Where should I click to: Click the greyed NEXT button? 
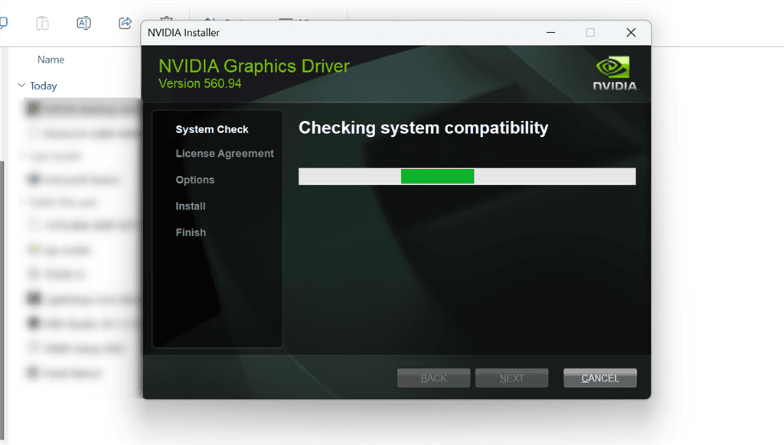[511, 378]
